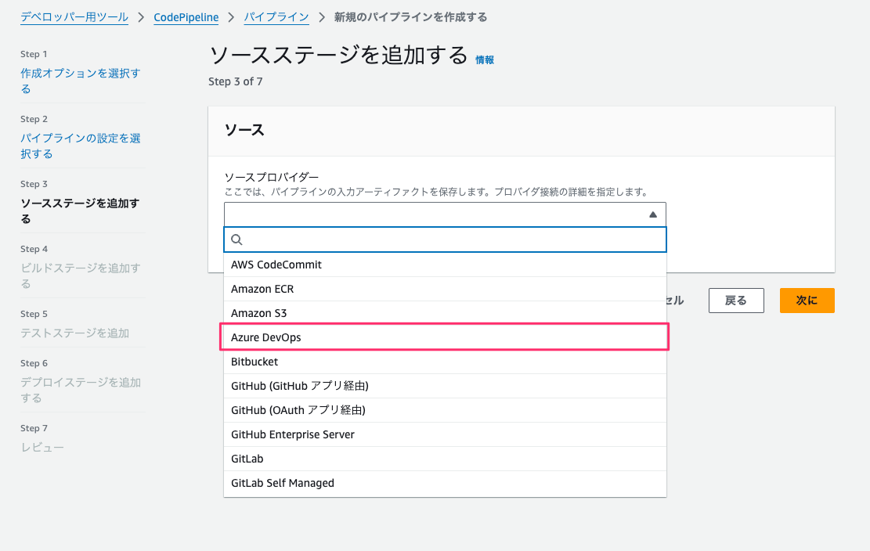Click the Step 3 of 7 text
This screenshot has width=870, height=551.
click(x=236, y=81)
